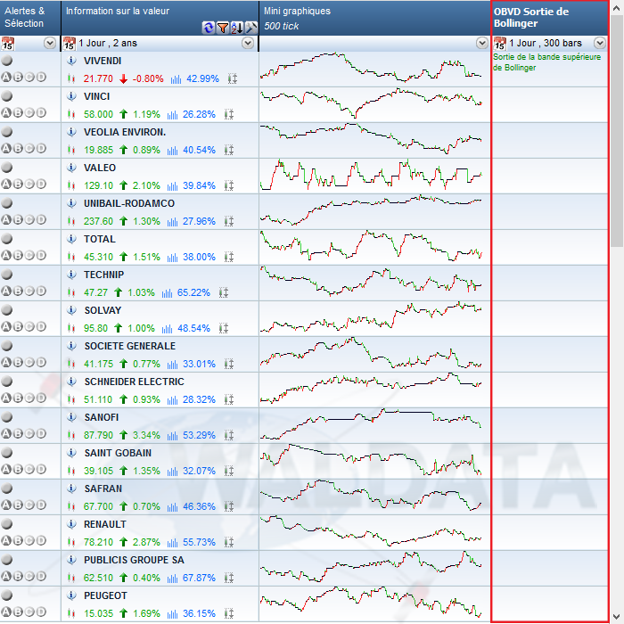Open the info icon for TOTAL

click(x=71, y=239)
